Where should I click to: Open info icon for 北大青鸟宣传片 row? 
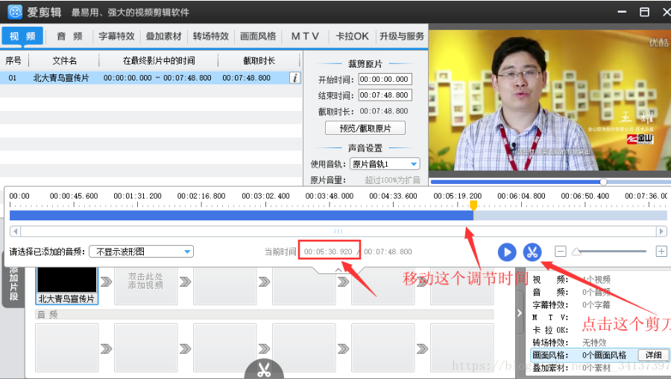294,77
